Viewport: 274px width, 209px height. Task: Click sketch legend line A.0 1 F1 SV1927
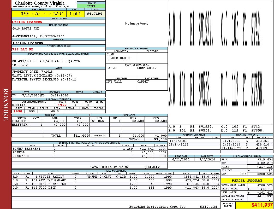pos(191,127)
